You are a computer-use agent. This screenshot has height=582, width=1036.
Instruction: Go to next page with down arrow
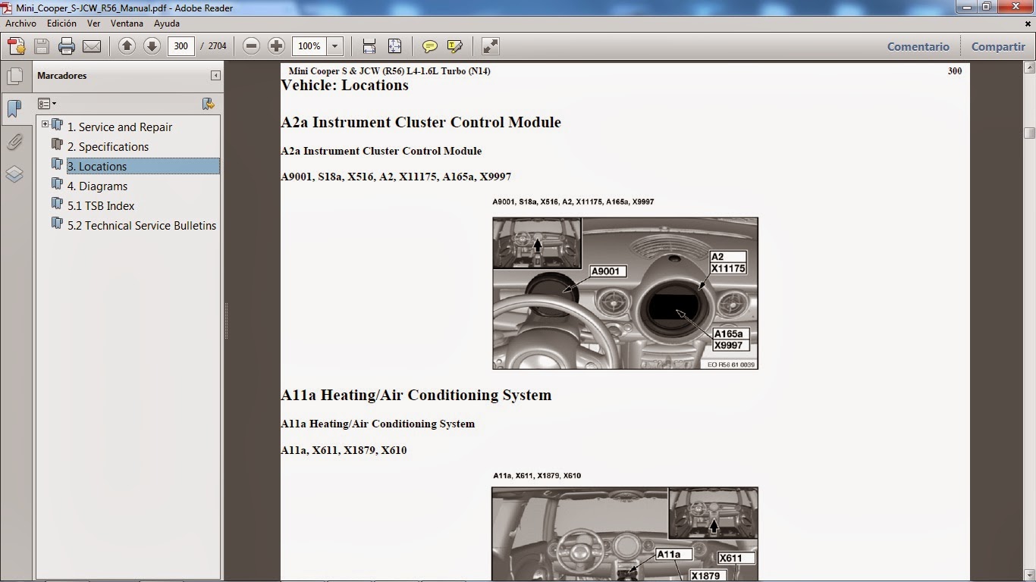coord(152,46)
